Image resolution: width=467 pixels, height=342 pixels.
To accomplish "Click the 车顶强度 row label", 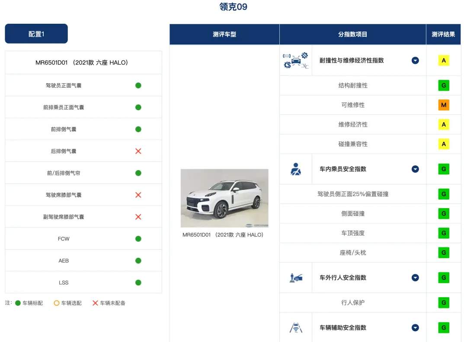I will point(353,233).
